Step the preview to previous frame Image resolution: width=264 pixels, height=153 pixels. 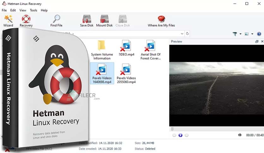coord(174,135)
